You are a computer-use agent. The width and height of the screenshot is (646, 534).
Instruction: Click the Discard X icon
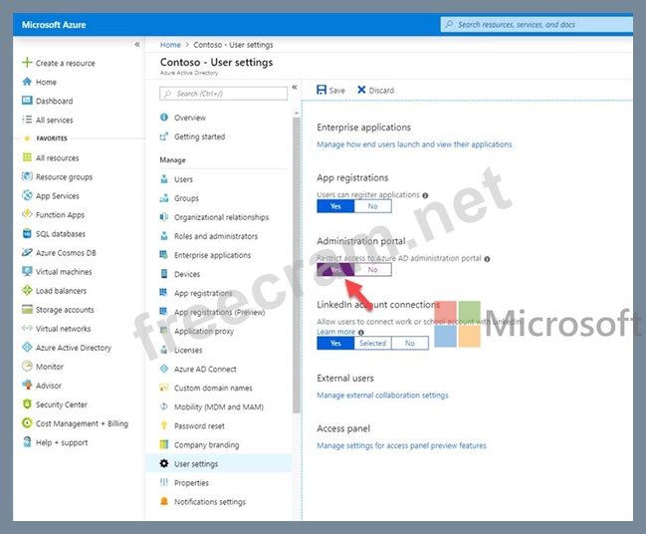pos(361,90)
